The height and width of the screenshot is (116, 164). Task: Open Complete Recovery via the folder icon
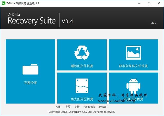coord(30,69)
